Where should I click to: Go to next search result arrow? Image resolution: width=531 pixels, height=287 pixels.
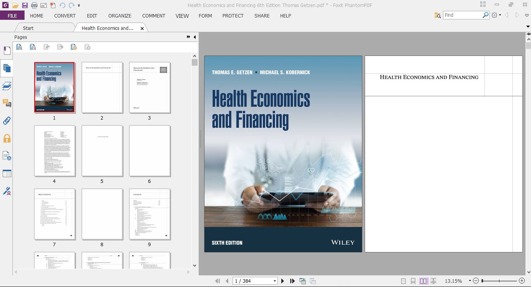pyautogui.click(x=517, y=15)
